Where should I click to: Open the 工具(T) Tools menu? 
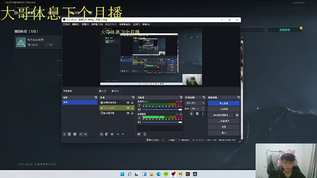136,24
